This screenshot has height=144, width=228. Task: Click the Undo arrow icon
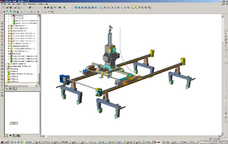38,8
